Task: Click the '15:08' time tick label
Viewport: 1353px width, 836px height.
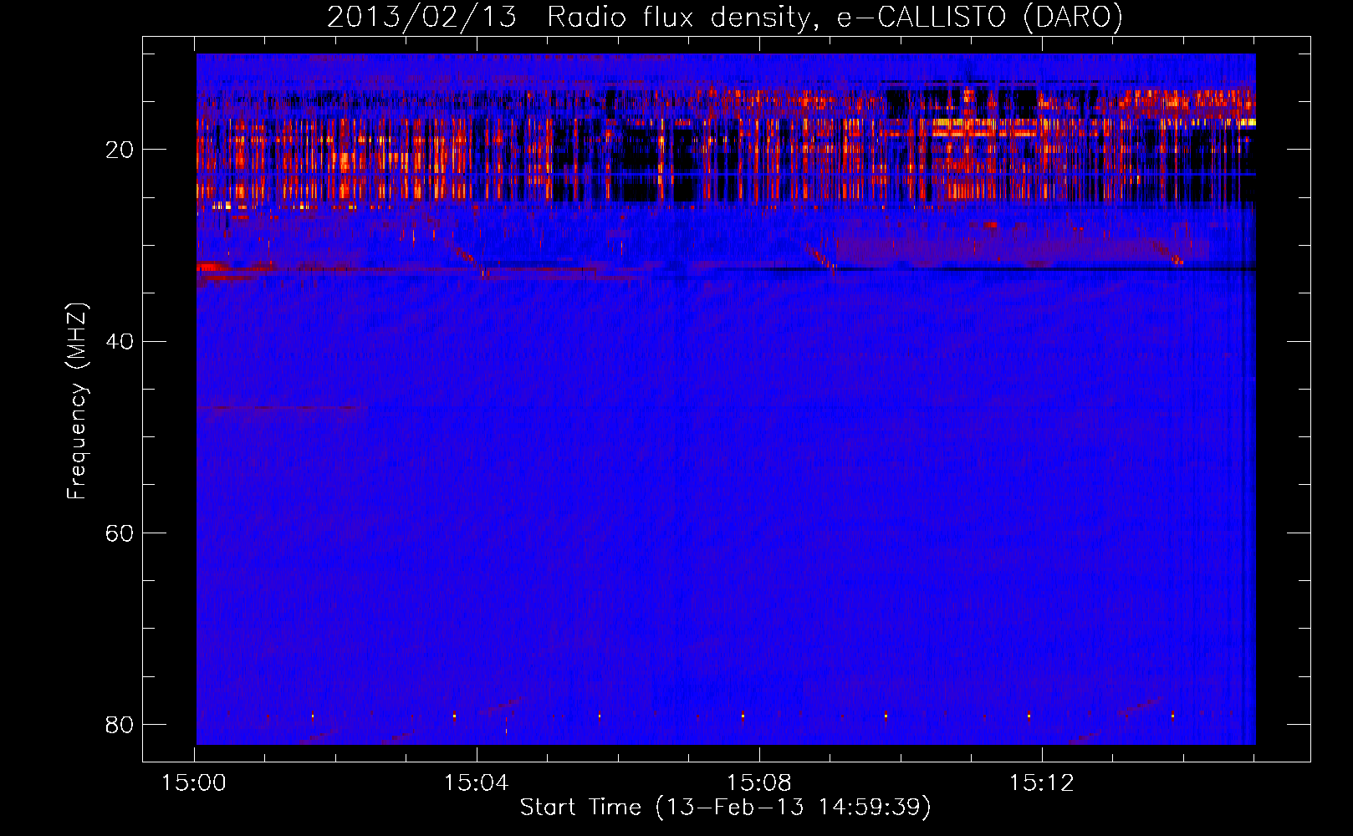Action: click(758, 783)
